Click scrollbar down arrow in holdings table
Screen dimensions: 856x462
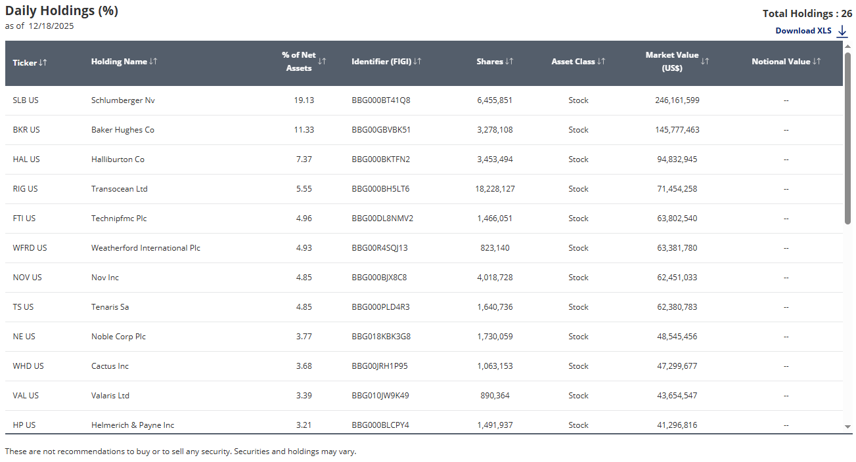pyautogui.click(x=847, y=427)
